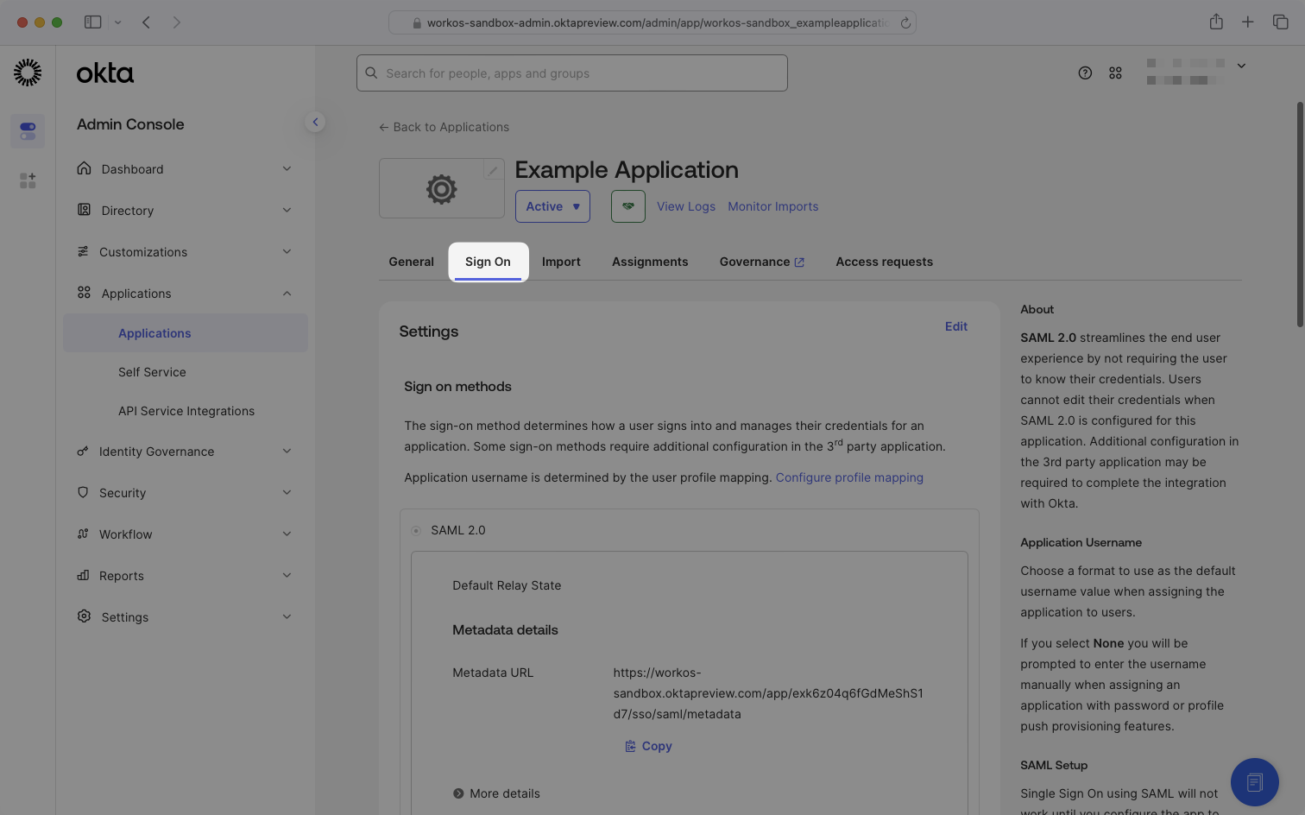Copy the Metadata URL
This screenshot has height=815, width=1305.
click(x=648, y=746)
